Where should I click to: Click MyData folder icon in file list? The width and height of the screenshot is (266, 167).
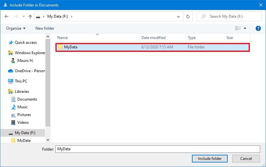(x=60, y=47)
